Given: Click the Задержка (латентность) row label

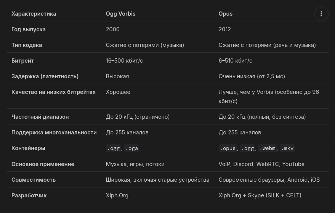Looking at the screenshot, I should 45,76.
